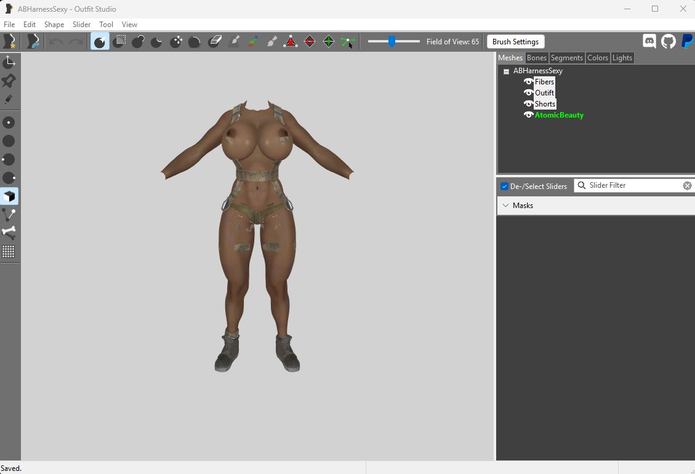Select the Select tool with arrow cursor
This screenshot has height=474, width=695.
point(100,42)
